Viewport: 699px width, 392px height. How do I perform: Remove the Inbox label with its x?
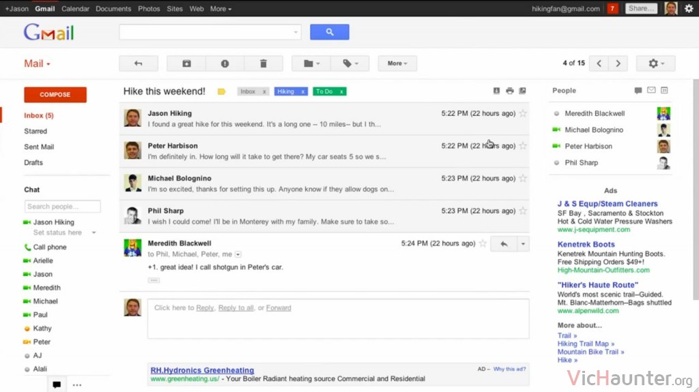(264, 92)
